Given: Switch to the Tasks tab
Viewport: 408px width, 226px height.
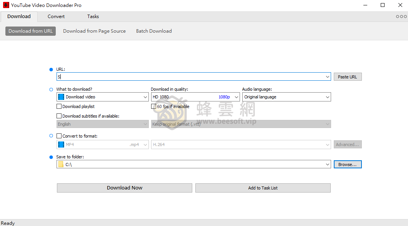Looking at the screenshot, I should (x=93, y=17).
